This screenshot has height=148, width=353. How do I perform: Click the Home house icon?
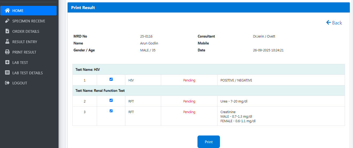coord(7,11)
